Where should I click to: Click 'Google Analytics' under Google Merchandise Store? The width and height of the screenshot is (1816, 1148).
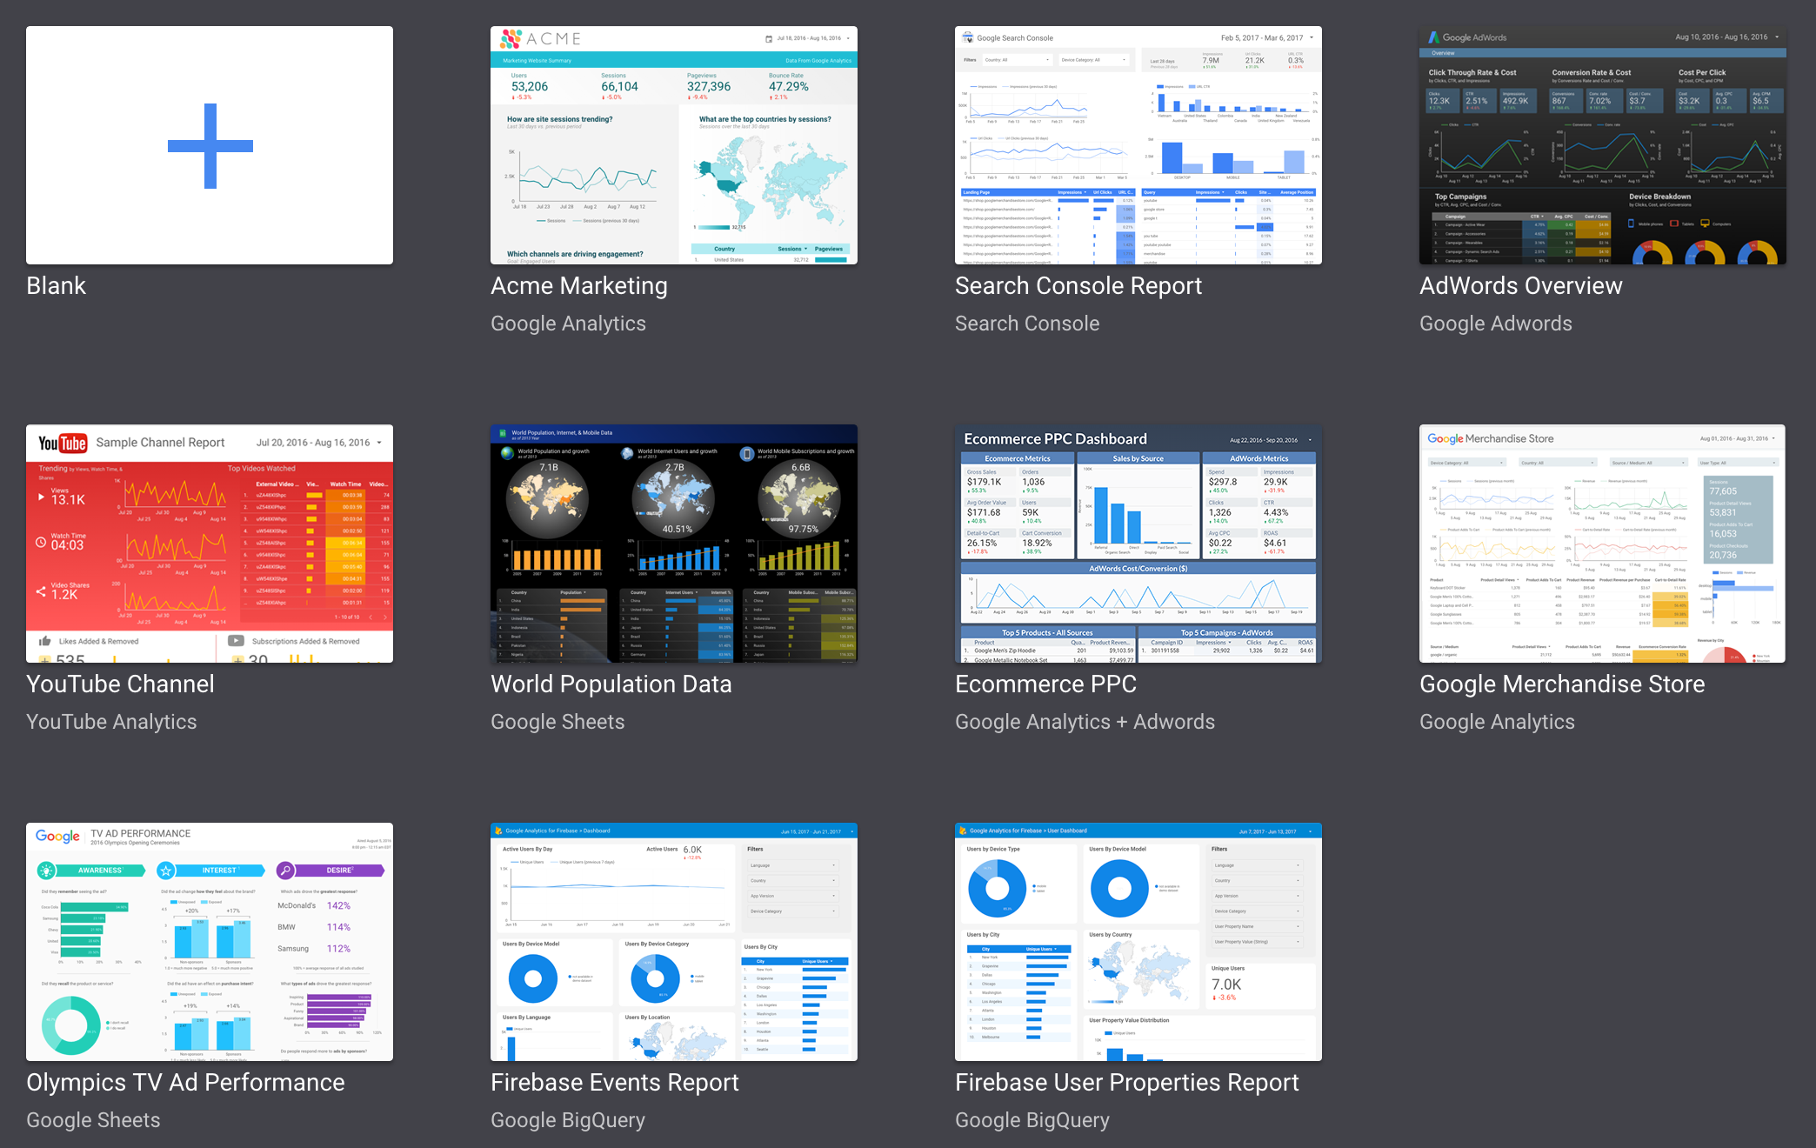click(1497, 722)
